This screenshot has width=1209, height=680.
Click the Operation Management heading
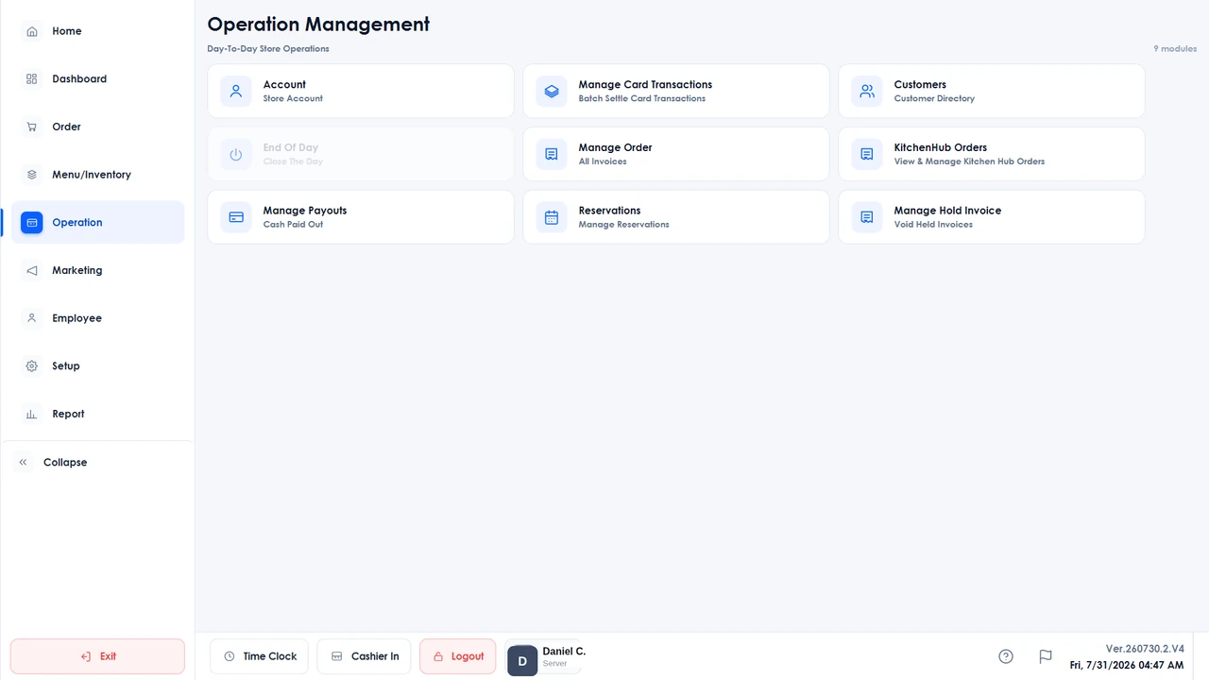(x=318, y=25)
